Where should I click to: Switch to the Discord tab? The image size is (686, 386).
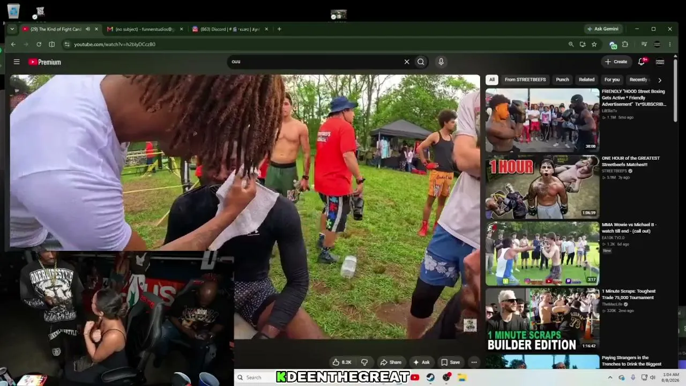229,29
